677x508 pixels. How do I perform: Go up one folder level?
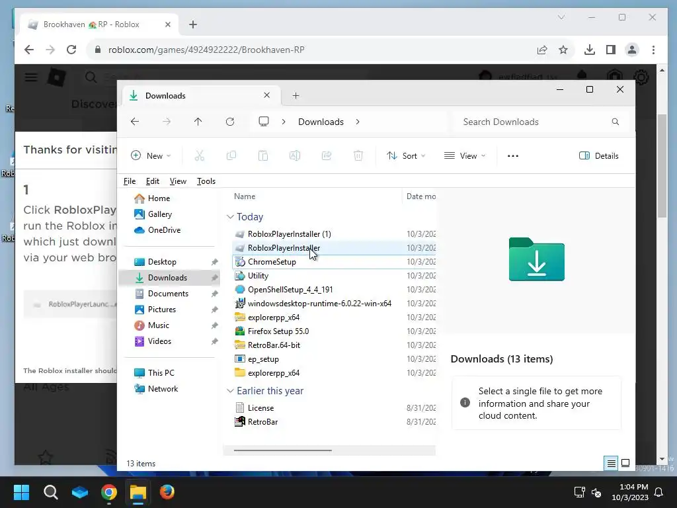[198, 122]
